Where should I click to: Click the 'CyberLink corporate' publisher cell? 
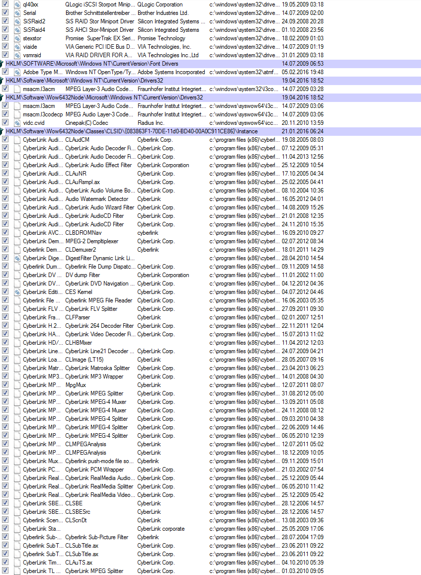tap(161, 529)
